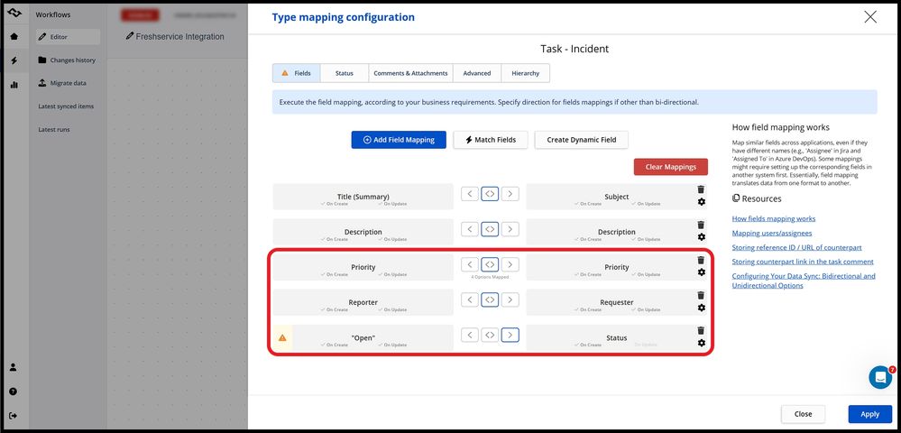Set "Open" Status mapping to bi-directional
Viewport: 901px width, 433px height.
point(490,335)
